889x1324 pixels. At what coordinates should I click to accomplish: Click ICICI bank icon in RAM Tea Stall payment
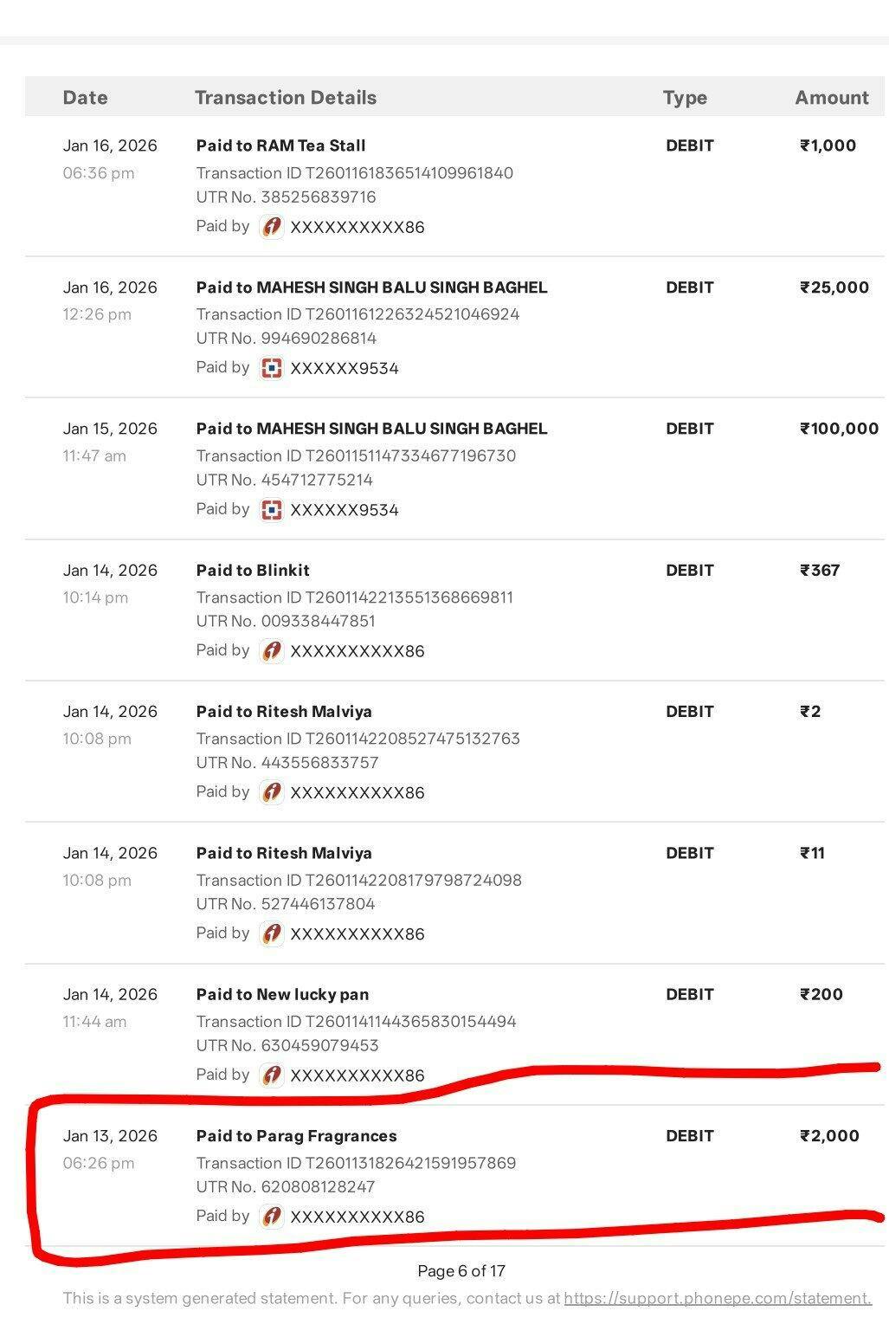[x=272, y=227]
